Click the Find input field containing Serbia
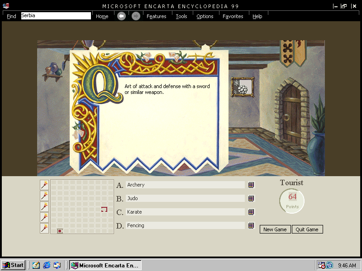The image size is (362, 271). pyautogui.click(x=56, y=16)
